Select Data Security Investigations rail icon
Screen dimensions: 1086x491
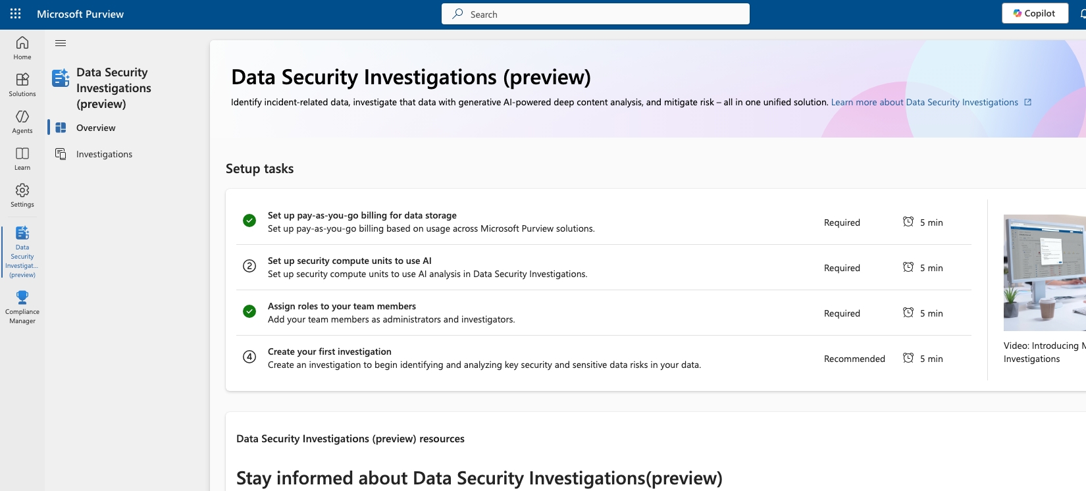point(22,251)
